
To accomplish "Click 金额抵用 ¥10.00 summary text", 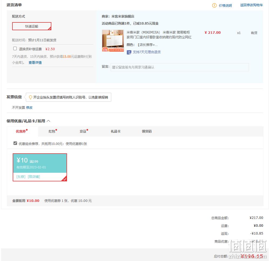I will pos(26,201).
